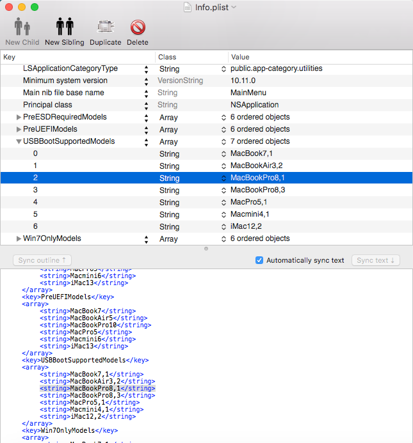The width and height of the screenshot is (413, 443).
Task: Open class popup for MacBookPro8,3 row
Action: (223, 190)
